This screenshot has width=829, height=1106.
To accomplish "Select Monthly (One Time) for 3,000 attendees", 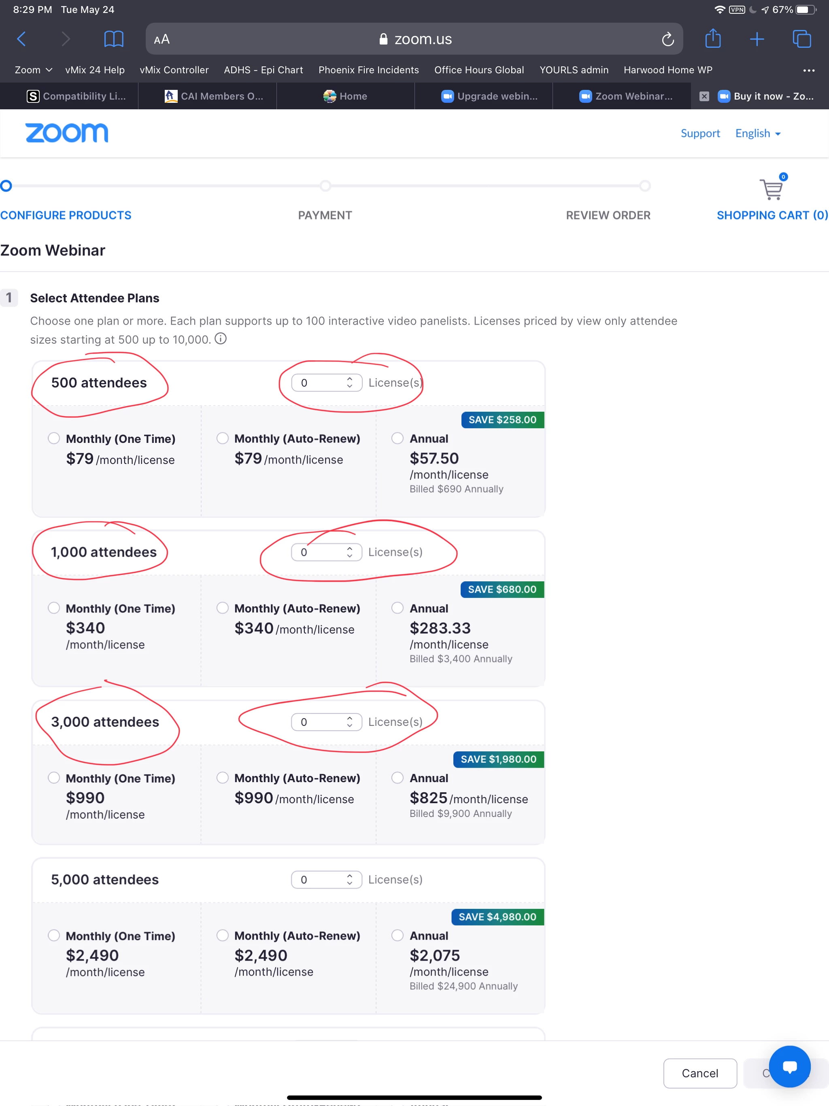I will pyautogui.click(x=54, y=778).
